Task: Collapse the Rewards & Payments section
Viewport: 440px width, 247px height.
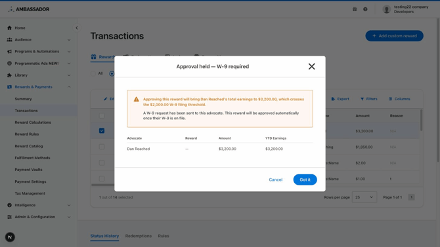Action: pos(69,87)
